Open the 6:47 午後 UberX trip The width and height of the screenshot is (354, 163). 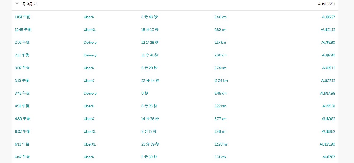coord(175,157)
